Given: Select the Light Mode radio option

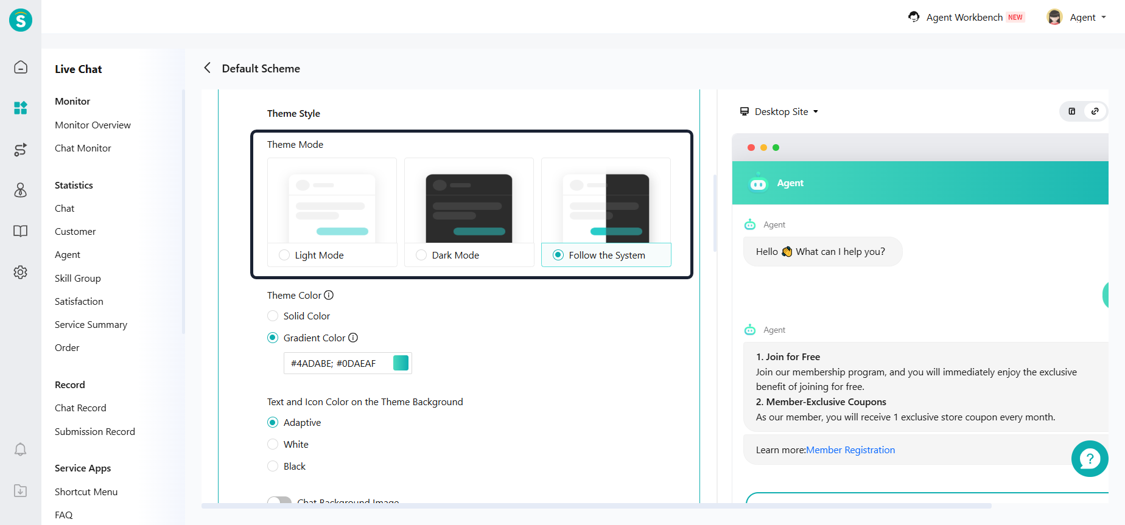Looking at the screenshot, I should [x=284, y=255].
